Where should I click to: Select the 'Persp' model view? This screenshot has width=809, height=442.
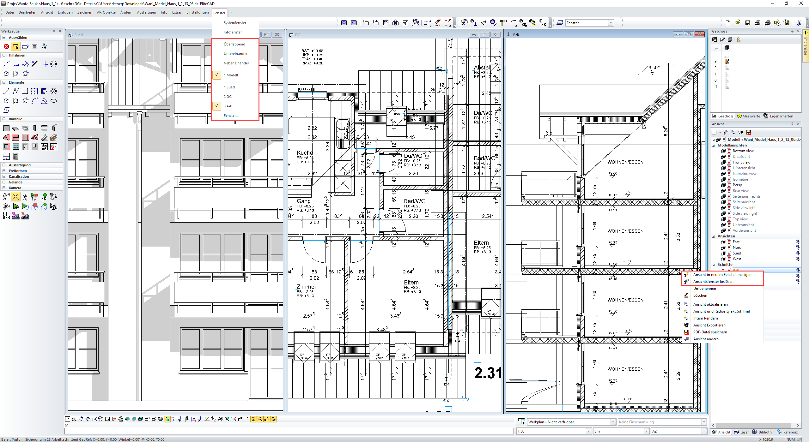[x=737, y=185]
